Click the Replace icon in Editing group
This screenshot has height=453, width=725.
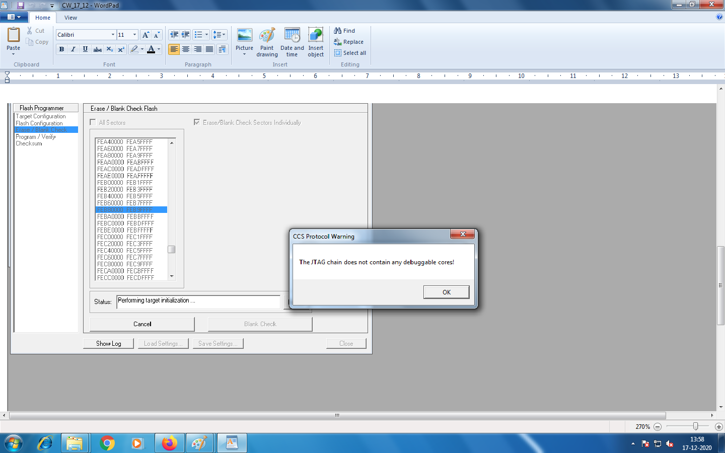(x=349, y=42)
